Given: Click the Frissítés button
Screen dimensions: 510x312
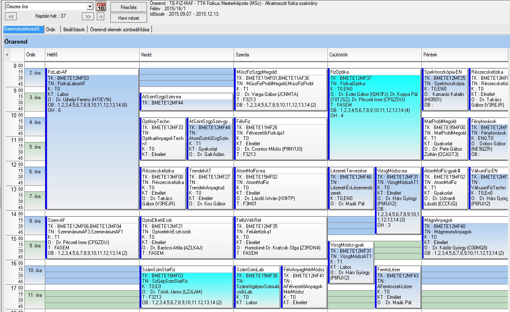Looking at the screenshot, I should click(x=129, y=7).
